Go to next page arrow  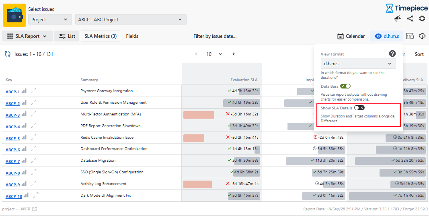click(234, 54)
